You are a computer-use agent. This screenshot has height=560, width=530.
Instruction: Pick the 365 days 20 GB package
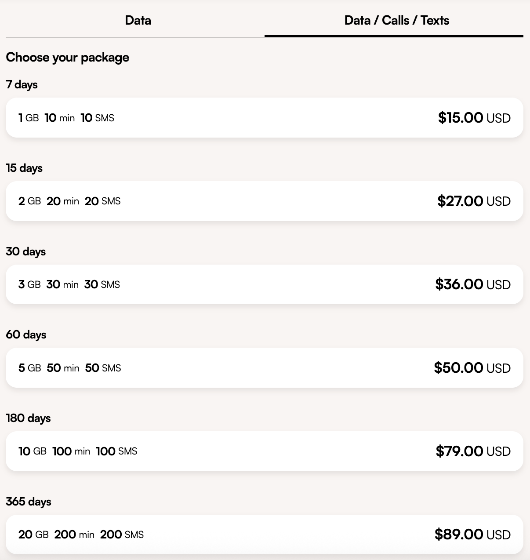[264, 535]
